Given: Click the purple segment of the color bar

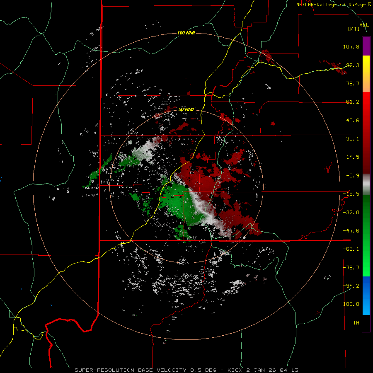Looking at the screenshot, I should pyautogui.click(x=366, y=46).
